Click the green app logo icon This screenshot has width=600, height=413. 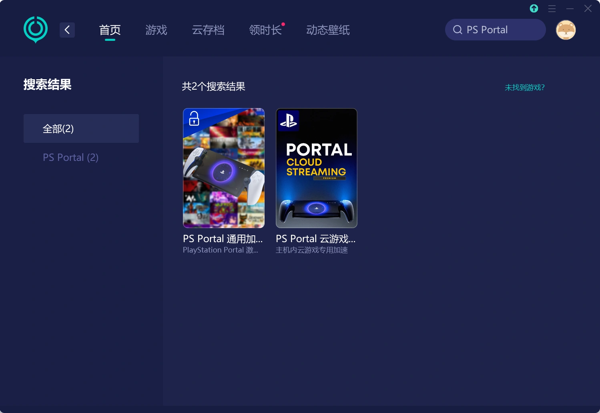(x=36, y=30)
